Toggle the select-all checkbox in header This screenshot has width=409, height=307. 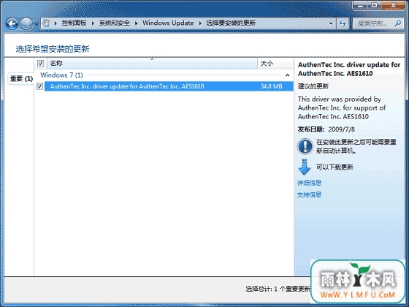[40, 63]
